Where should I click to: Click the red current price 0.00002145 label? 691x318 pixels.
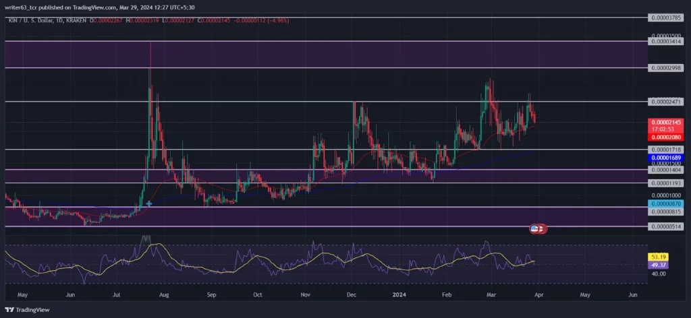(665, 122)
